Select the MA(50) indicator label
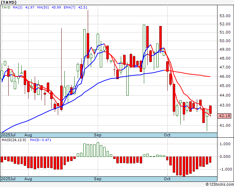The image size is (234, 187). (x=43, y=8)
